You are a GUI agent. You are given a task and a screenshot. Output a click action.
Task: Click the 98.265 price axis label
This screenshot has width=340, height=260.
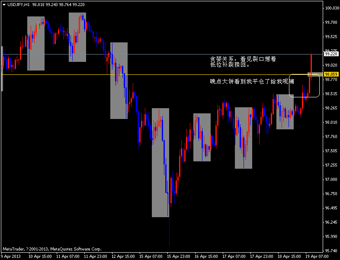(x=331, y=108)
